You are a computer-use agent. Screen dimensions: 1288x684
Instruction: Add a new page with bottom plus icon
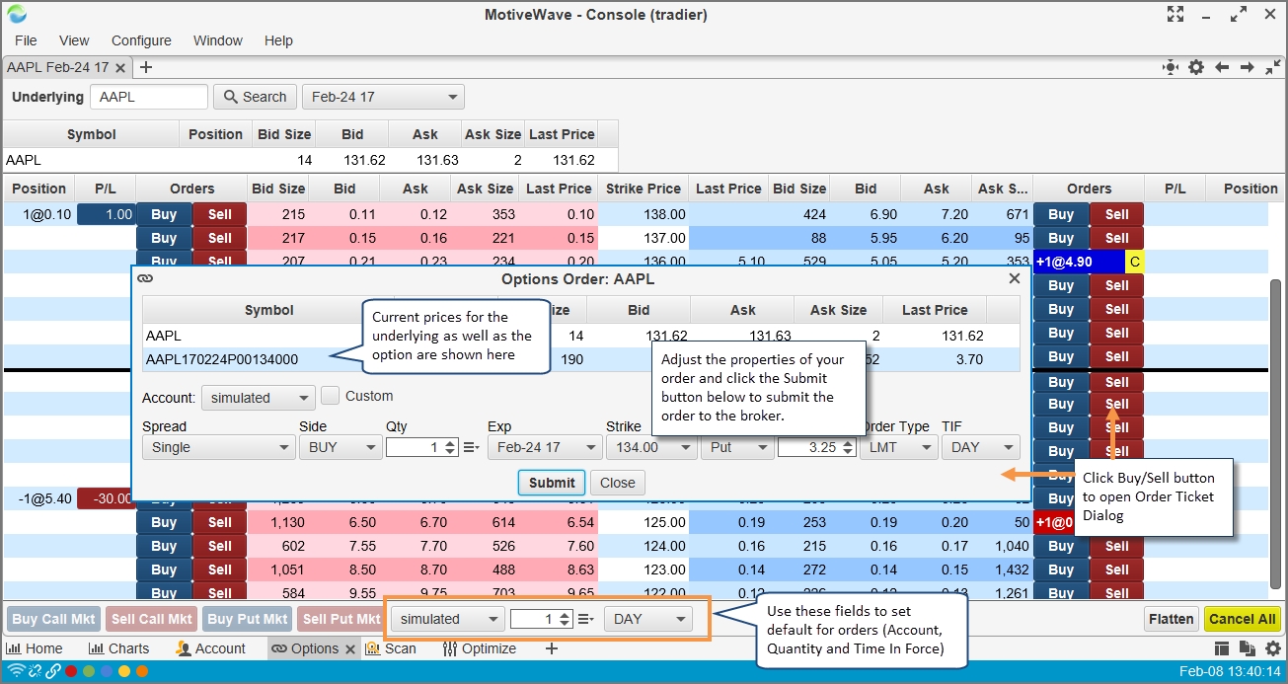tap(552, 648)
